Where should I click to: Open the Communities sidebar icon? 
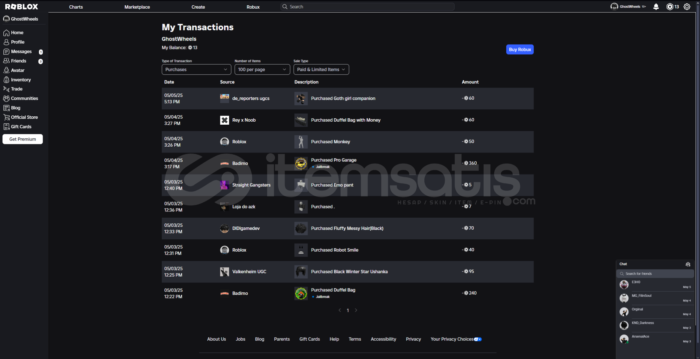6,98
